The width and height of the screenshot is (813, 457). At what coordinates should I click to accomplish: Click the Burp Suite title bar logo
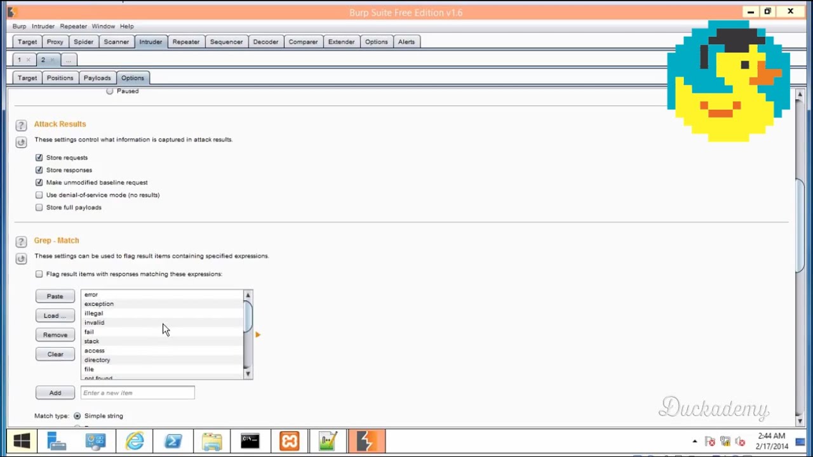tap(12, 12)
